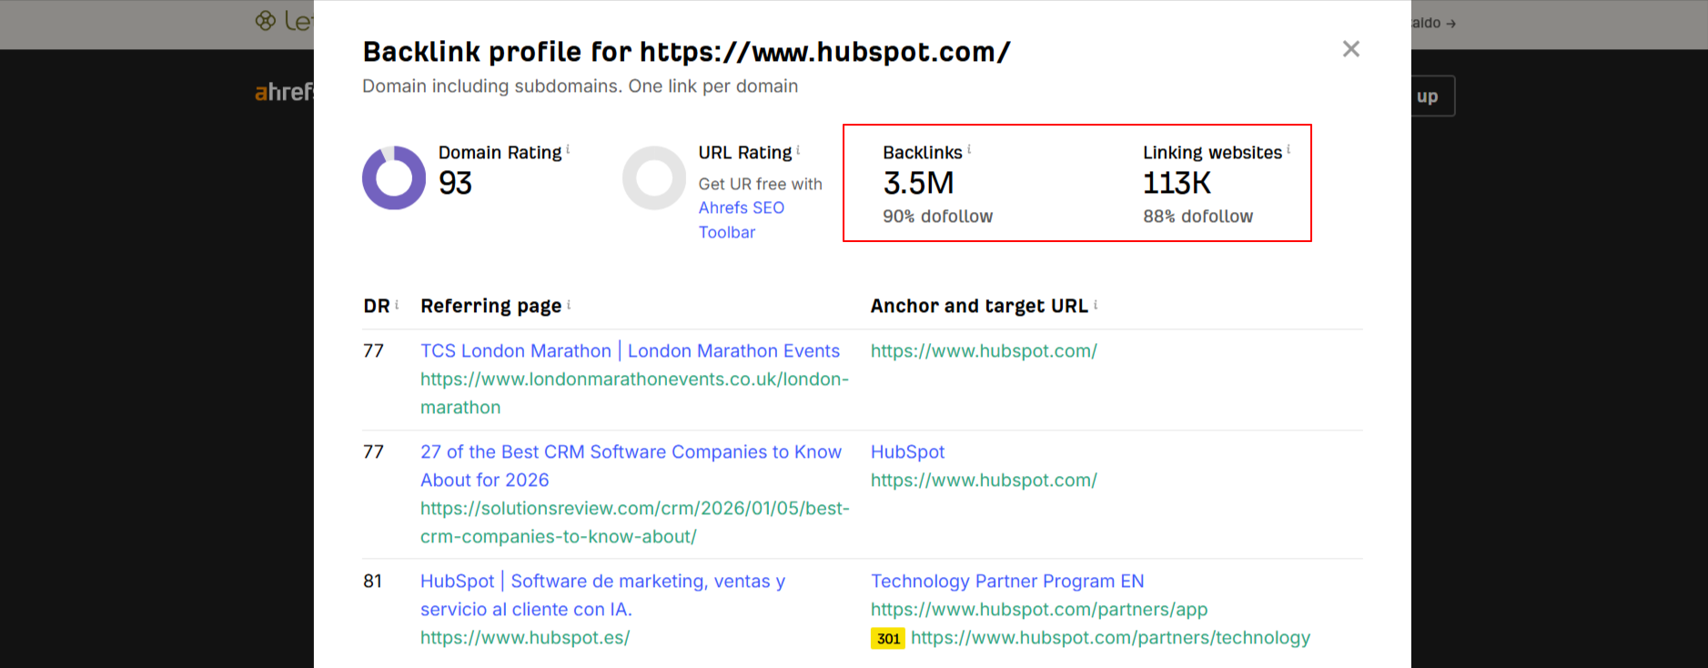Click the yellow 301 redirect badge
The image size is (1708, 668).
click(888, 639)
